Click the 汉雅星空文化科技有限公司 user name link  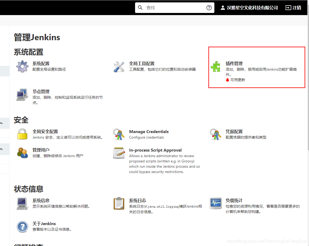(x=252, y=8)
